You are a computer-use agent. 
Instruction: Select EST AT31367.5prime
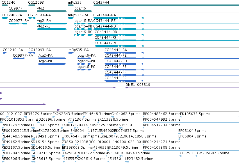[x=82, y=120]
